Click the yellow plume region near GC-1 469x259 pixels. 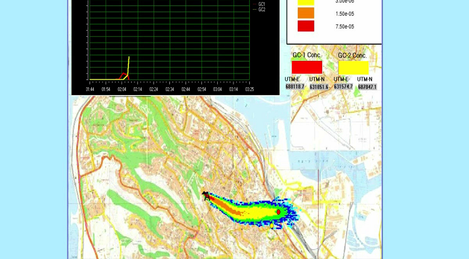pyautogui.click(x=263, y=213)
